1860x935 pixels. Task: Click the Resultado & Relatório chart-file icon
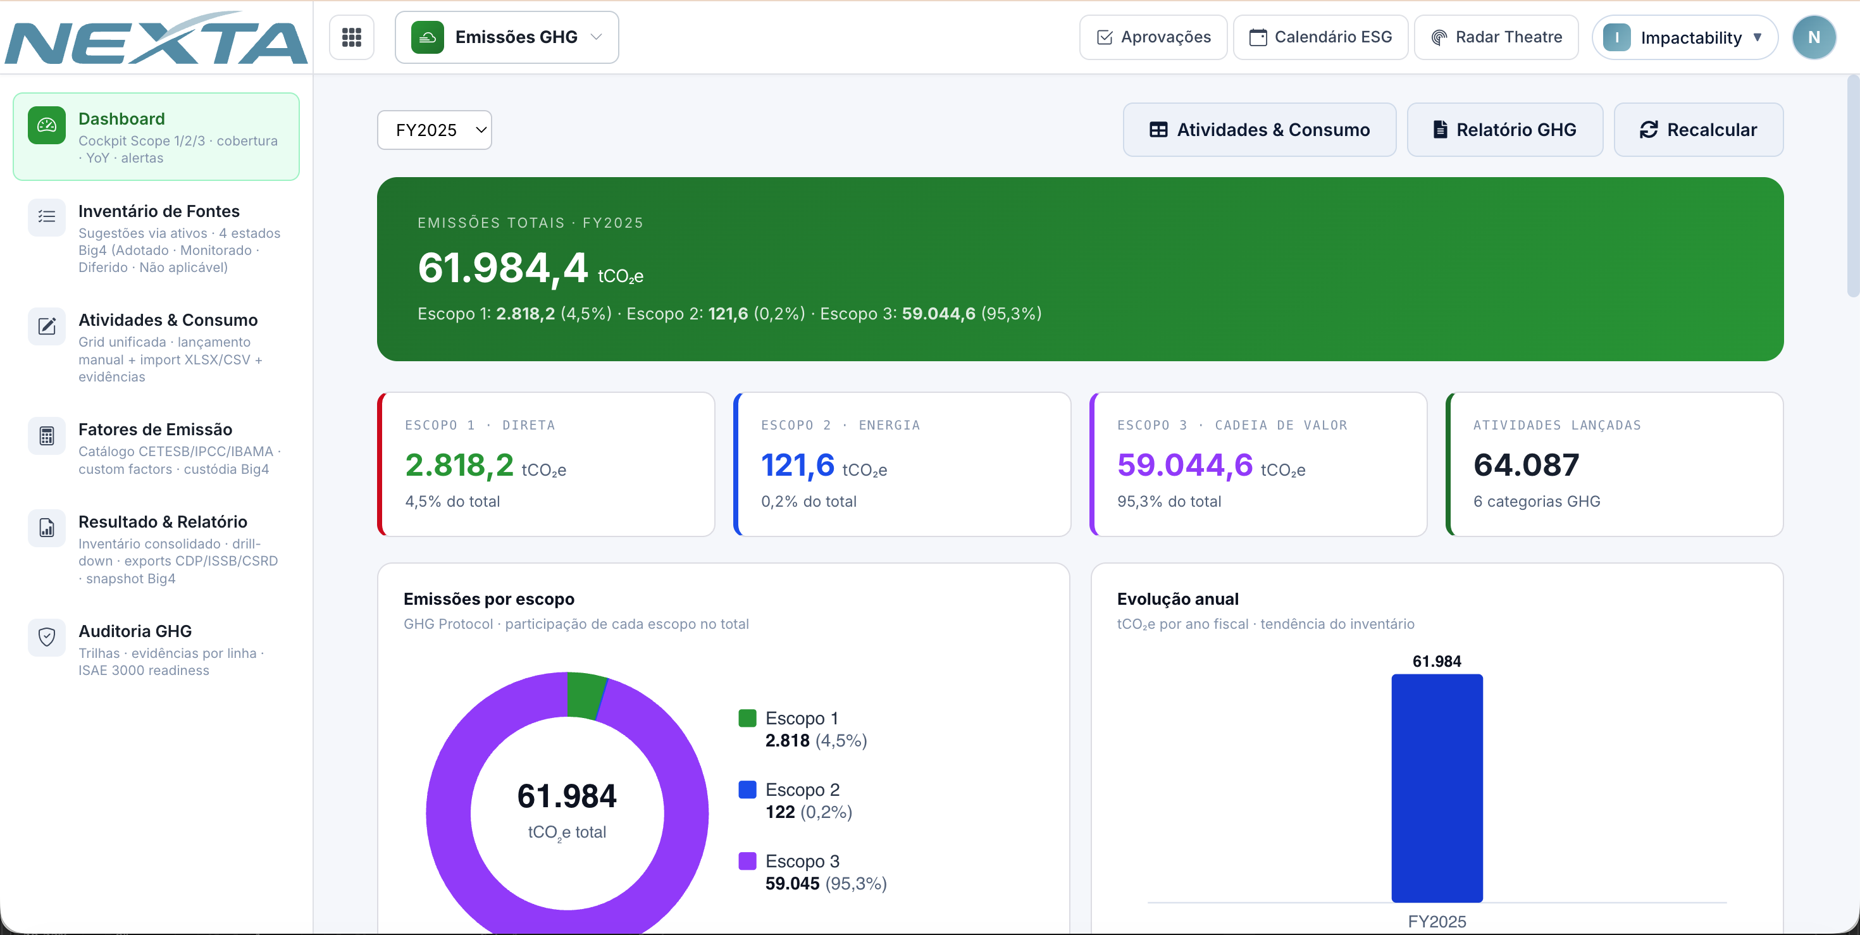coord(47,528)
